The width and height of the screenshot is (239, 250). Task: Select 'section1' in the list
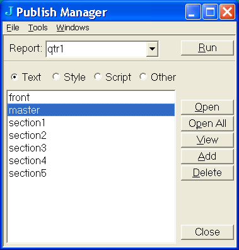(91, 122)
